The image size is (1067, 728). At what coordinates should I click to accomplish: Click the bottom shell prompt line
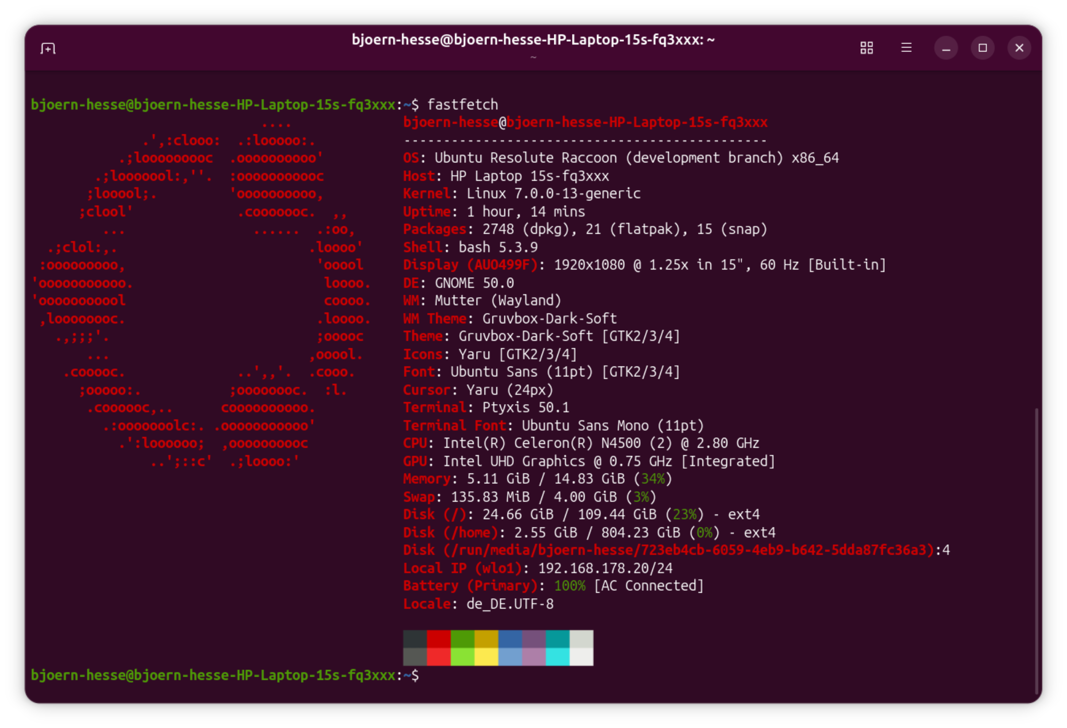coord(224,675)
